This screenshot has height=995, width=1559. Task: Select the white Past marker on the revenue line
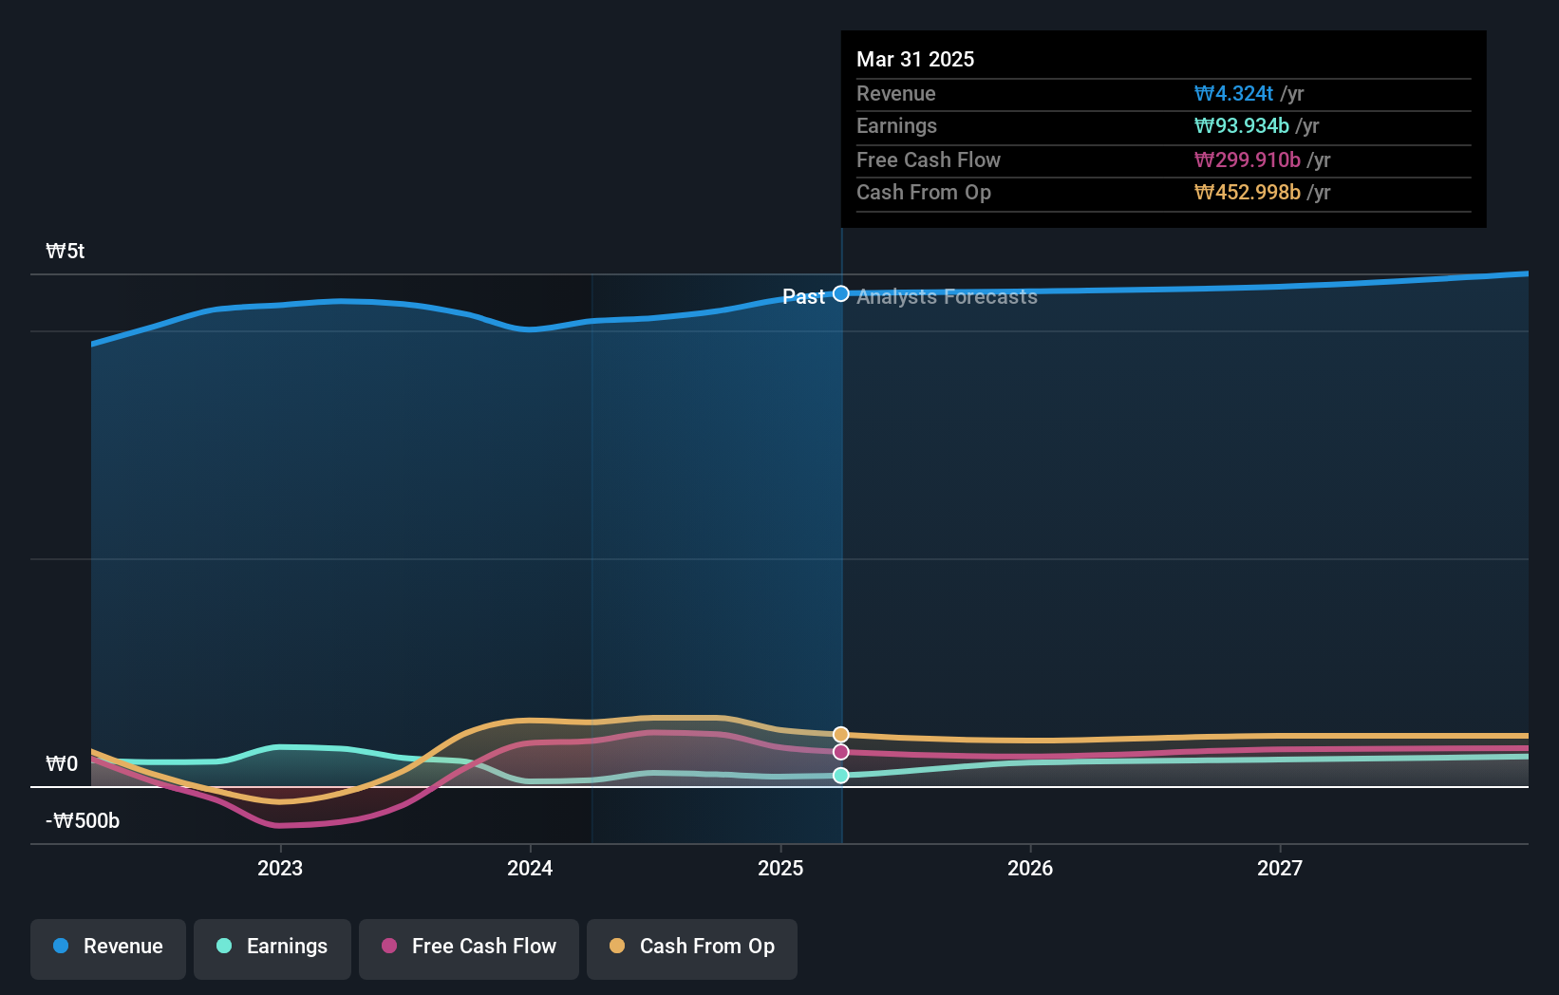pyautogui.click(x=841, y=294)
